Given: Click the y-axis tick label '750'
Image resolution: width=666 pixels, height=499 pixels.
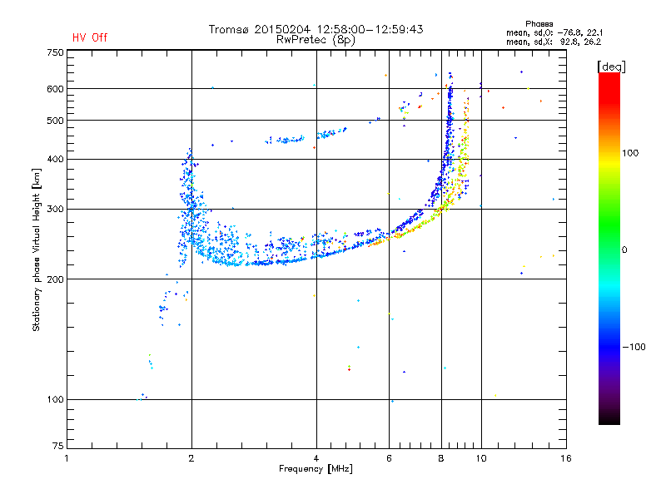Looking at the screenshot, I should pyautogui.click(x=55, y=52).
